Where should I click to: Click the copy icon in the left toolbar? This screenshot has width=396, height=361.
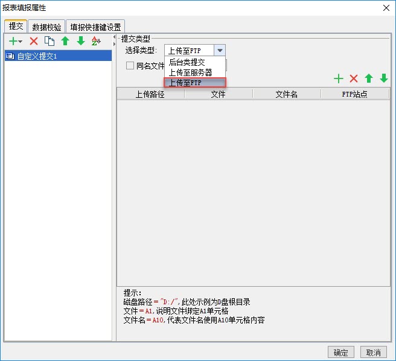pyautogui.click(x=49, y=41)
